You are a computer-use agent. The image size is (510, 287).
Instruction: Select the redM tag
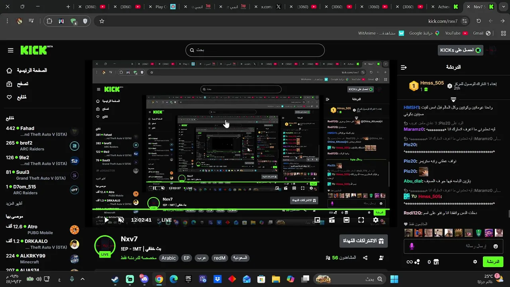pos(220,258)
